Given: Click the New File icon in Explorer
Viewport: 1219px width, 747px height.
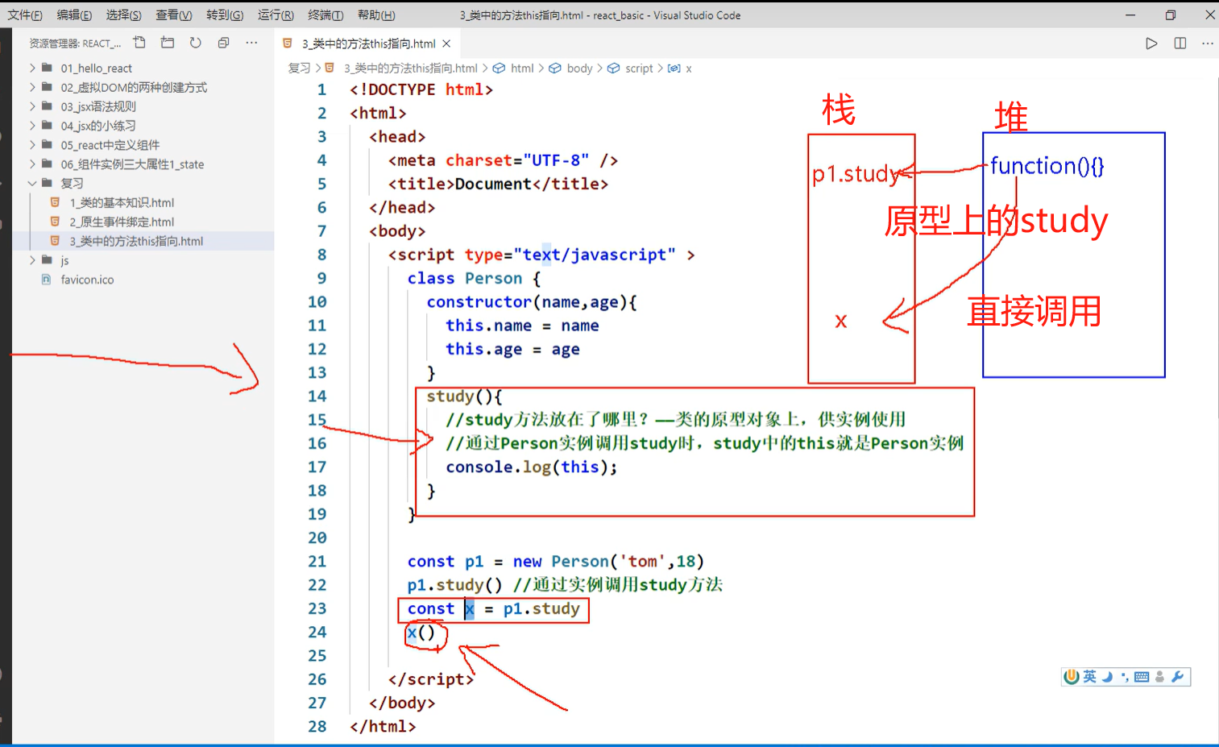Looking at the screenshot, I should [139, 43].
